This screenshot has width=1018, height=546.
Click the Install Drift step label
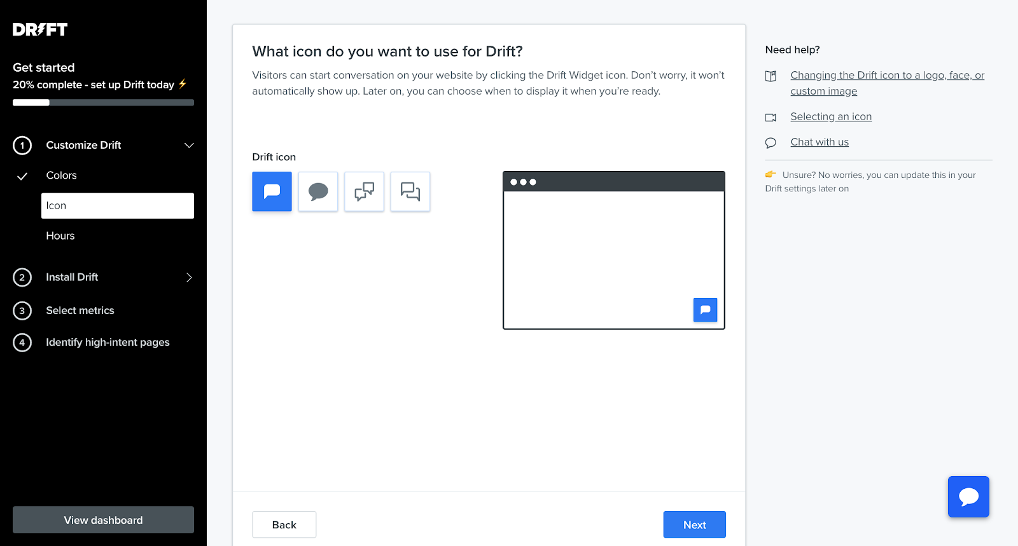(72, 277)
